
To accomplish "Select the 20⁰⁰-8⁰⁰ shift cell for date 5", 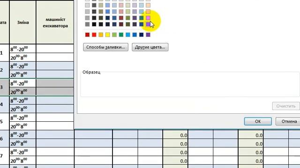I will pos(23,126).
